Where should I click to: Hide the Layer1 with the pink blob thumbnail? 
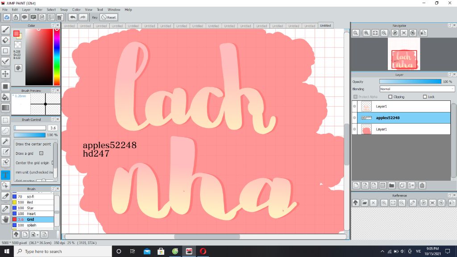pyautogui.click(x=355, y=129)
